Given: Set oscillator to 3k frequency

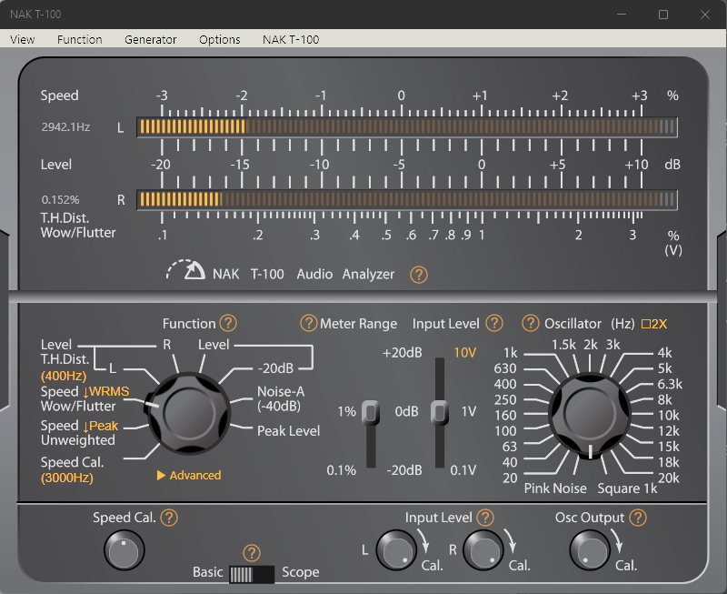Looking at the screenshot, I should pos(612,345).
